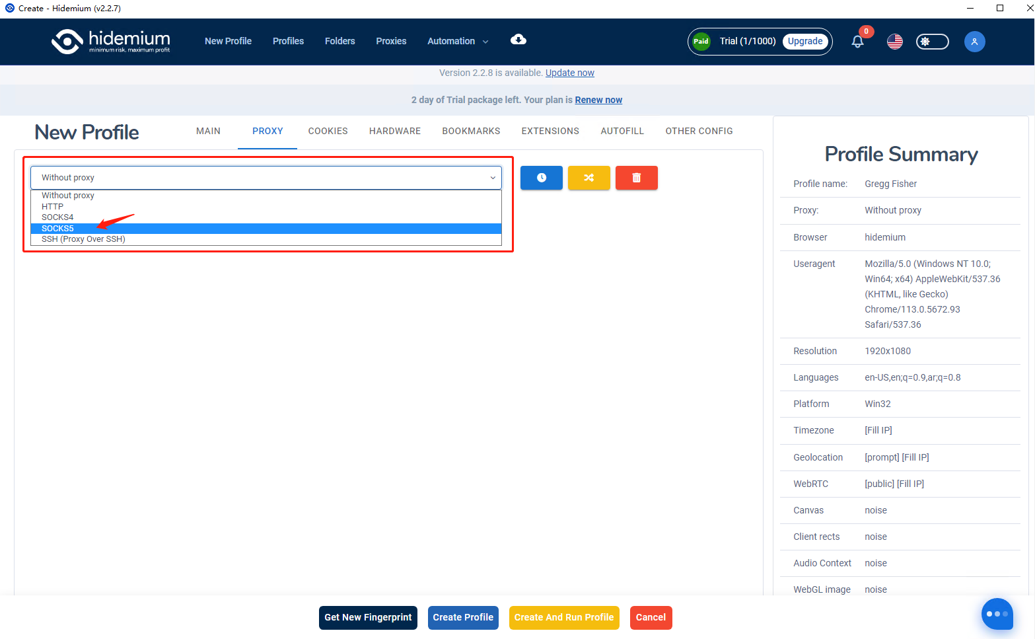This screenshot has height=639, width=1035.
Task: Toggle the light/dark theme switch
Action: click(932, 42)
